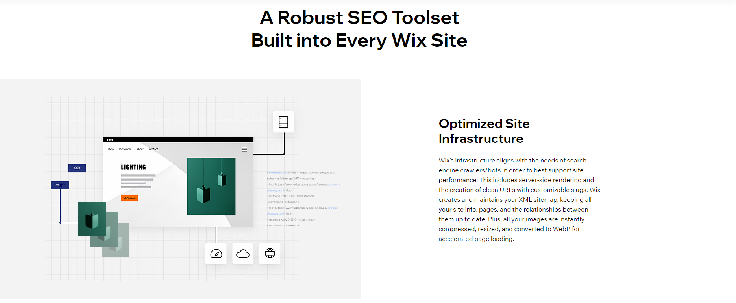736x303 pixels.
Task: Open the 'showroom.' nav item
Action: pyautogui.click(x=125, y=149)
